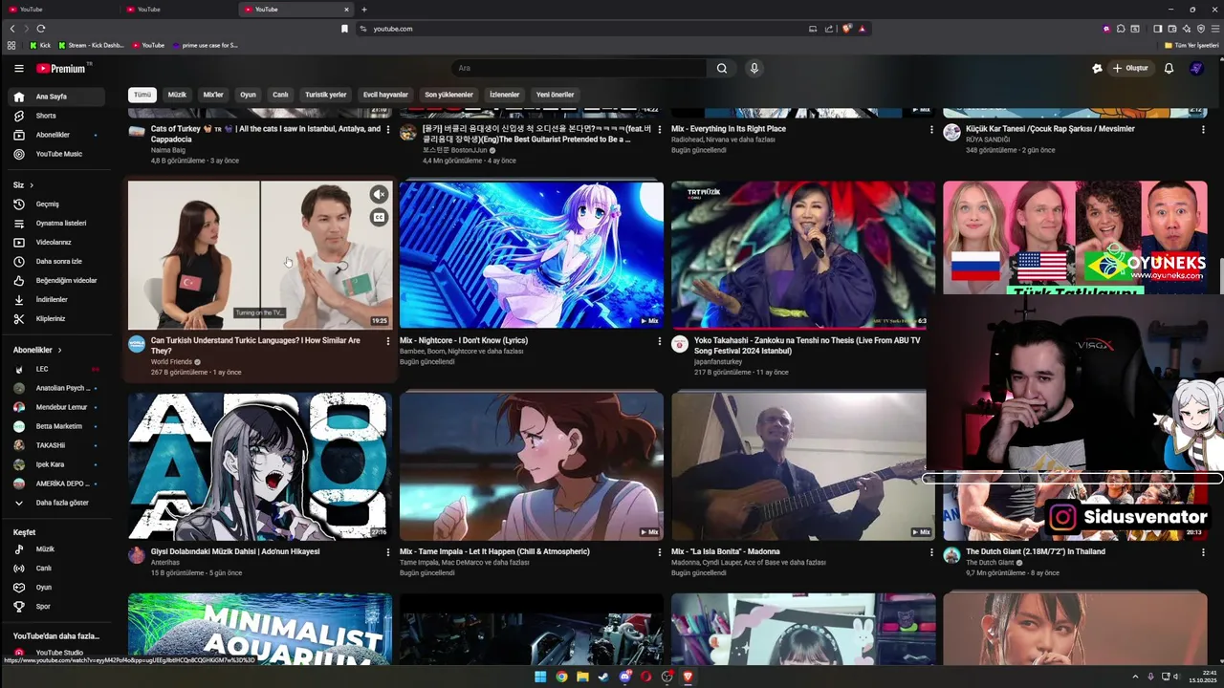Screen dimensions: 1224x688
Task: Open Abonelikler in the sidebar
Action: click(55, 135)
